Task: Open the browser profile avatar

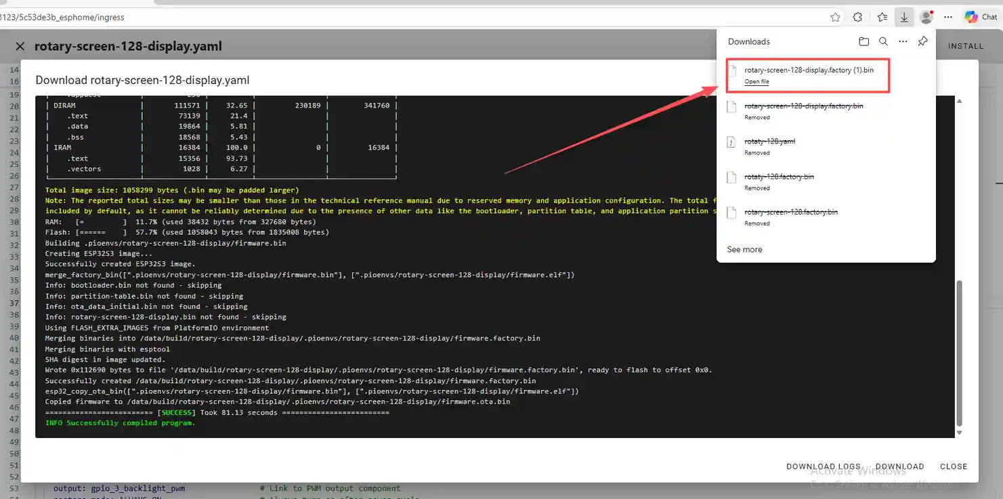Action: pos(926,18)
